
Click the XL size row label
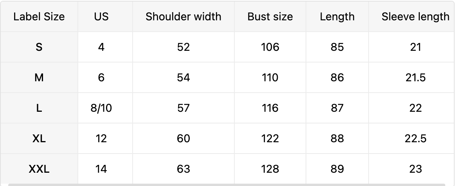(39, 139)
